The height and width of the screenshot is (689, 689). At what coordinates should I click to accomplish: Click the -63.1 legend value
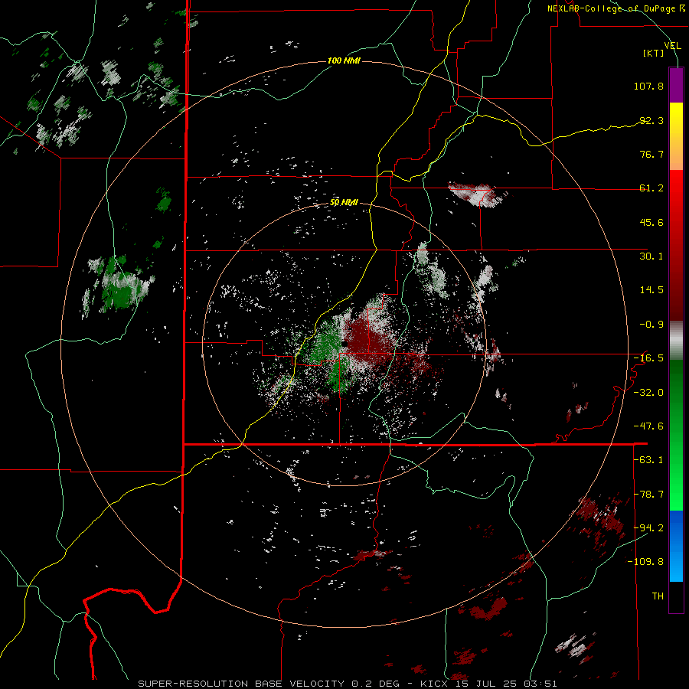point(648,460)
